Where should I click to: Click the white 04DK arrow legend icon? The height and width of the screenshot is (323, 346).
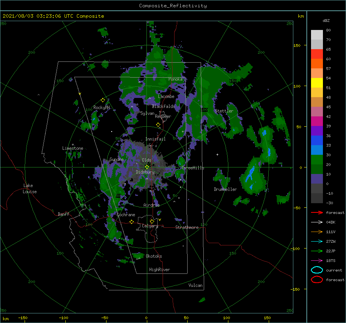(317, 222)
